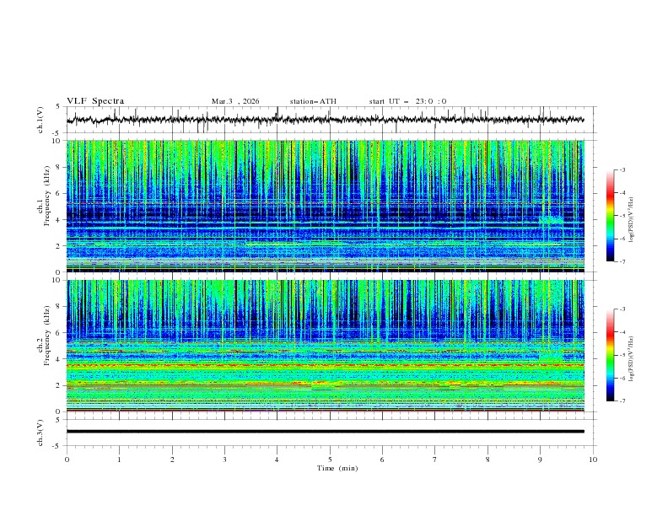Viewport: 668px width, 516px height.
Task: Click the "ch.1(V)" waveform axis label
Action: 40,120
